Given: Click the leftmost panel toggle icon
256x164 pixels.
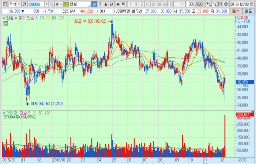Looking at the screenshot, I should click(4, 4).
